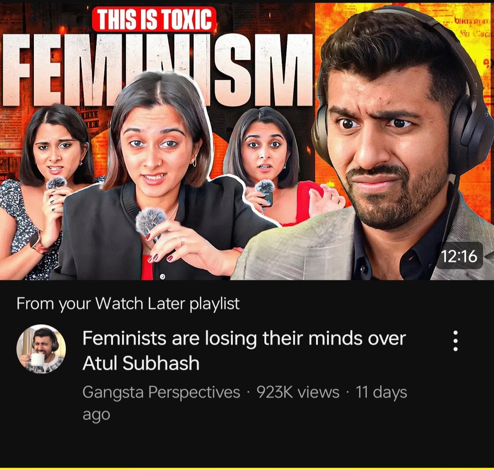Click the 11 days ago upload date
Image resolution: width=494 pixels, height=470 pixels.
[245, 403]
